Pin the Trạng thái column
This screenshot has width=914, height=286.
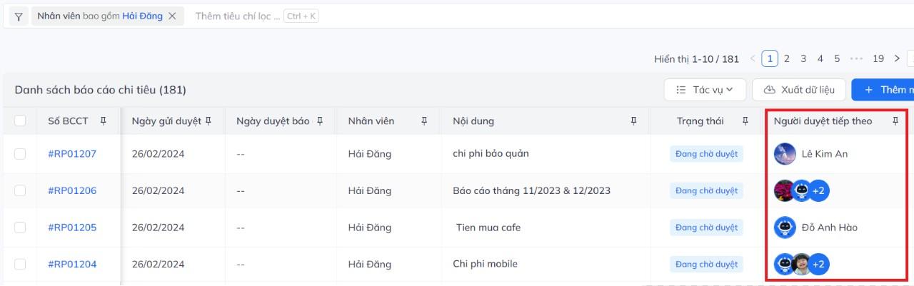coord(745,121)
